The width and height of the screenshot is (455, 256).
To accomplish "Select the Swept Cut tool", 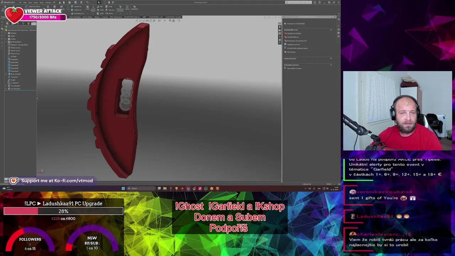I will coord(76,6).
